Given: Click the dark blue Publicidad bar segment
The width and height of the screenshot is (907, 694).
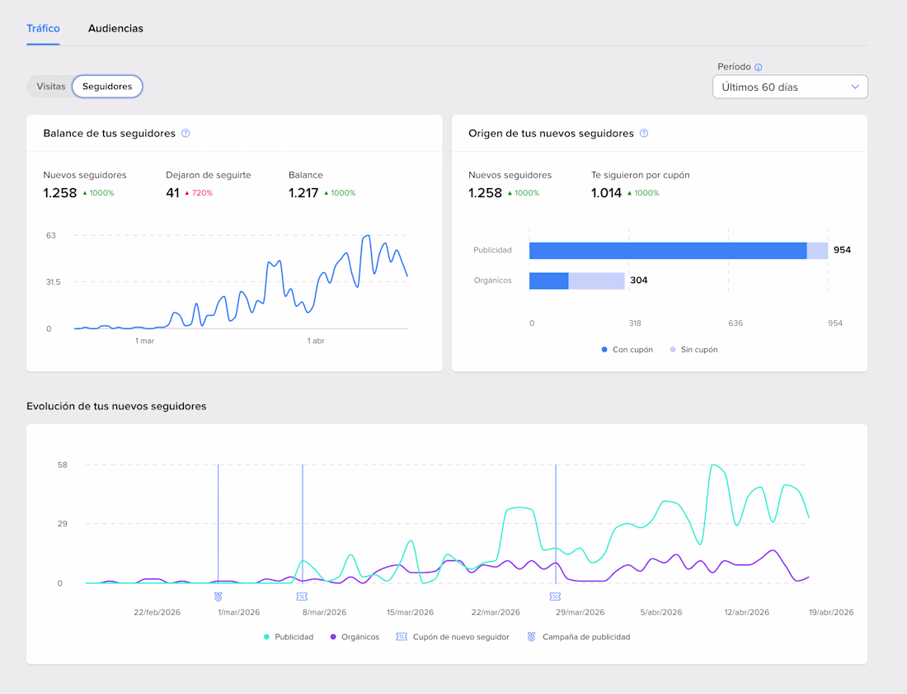Looking at the screenshot, I should click(667, 251).
